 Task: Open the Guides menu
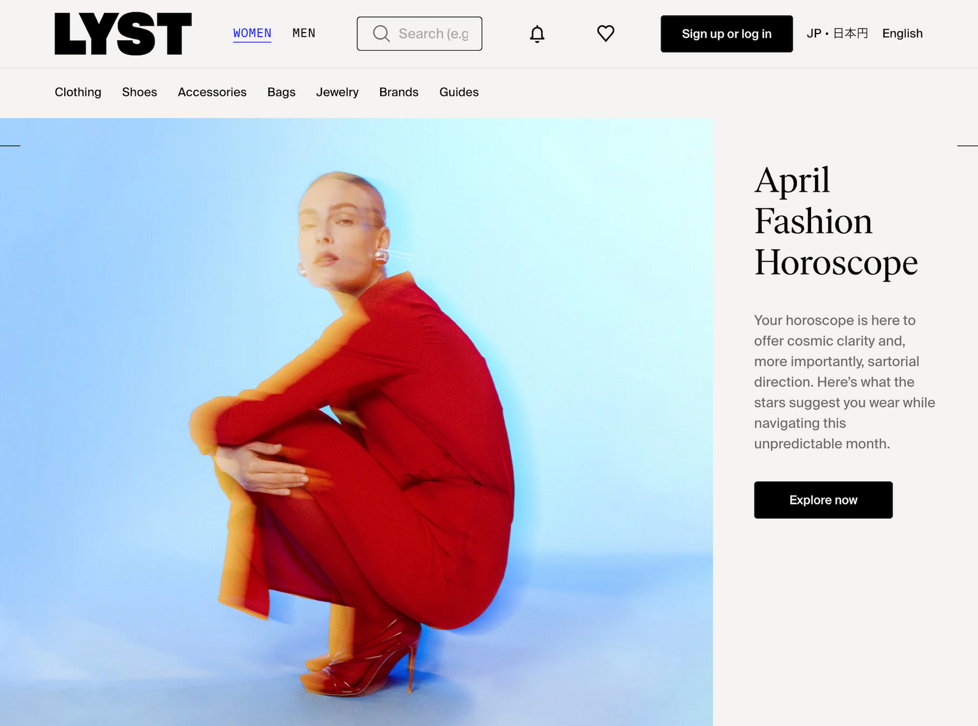pyautogui.click(x=458, y=92)
